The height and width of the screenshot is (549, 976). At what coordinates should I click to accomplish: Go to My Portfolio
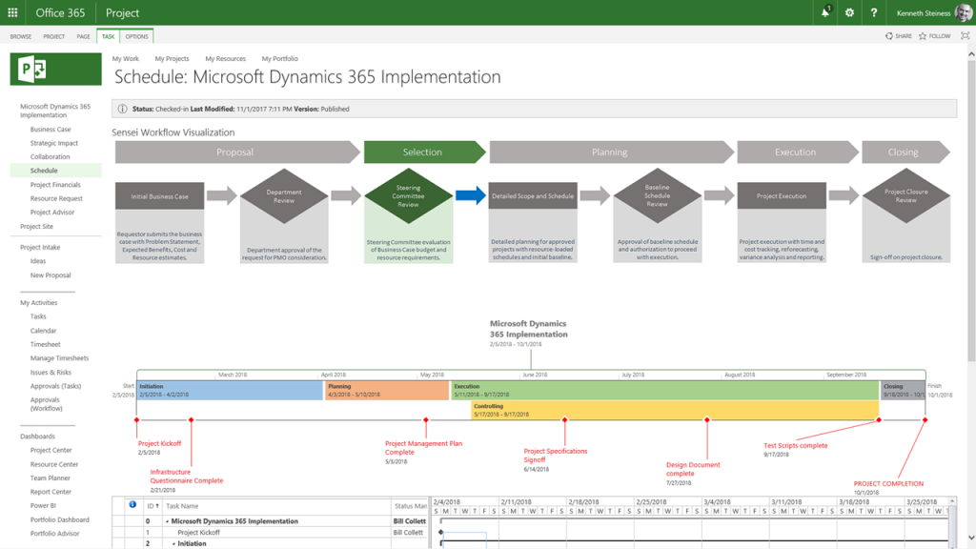[x=280, y=58]
